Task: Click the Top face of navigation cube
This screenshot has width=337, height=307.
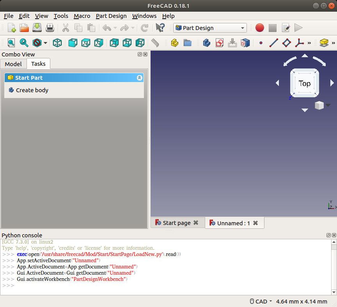Action: (305, 83)
